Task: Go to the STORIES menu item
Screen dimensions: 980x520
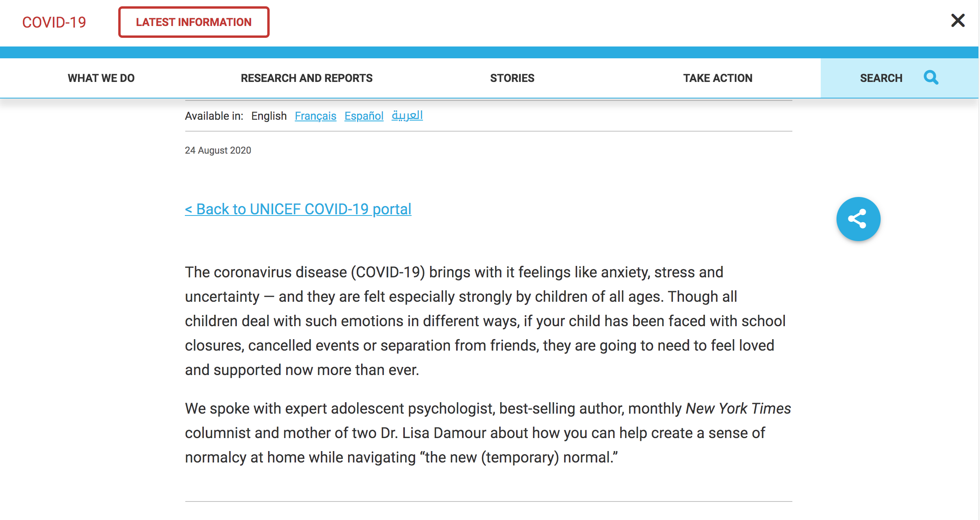Action: (512, 78)
